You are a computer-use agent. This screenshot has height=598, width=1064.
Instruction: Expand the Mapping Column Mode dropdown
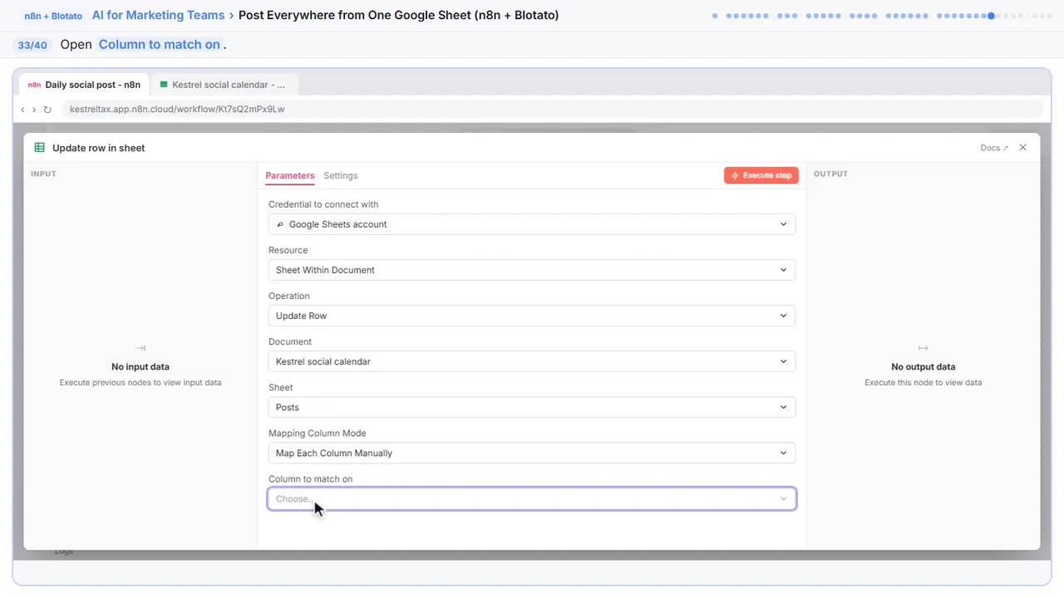pos(532,453)
